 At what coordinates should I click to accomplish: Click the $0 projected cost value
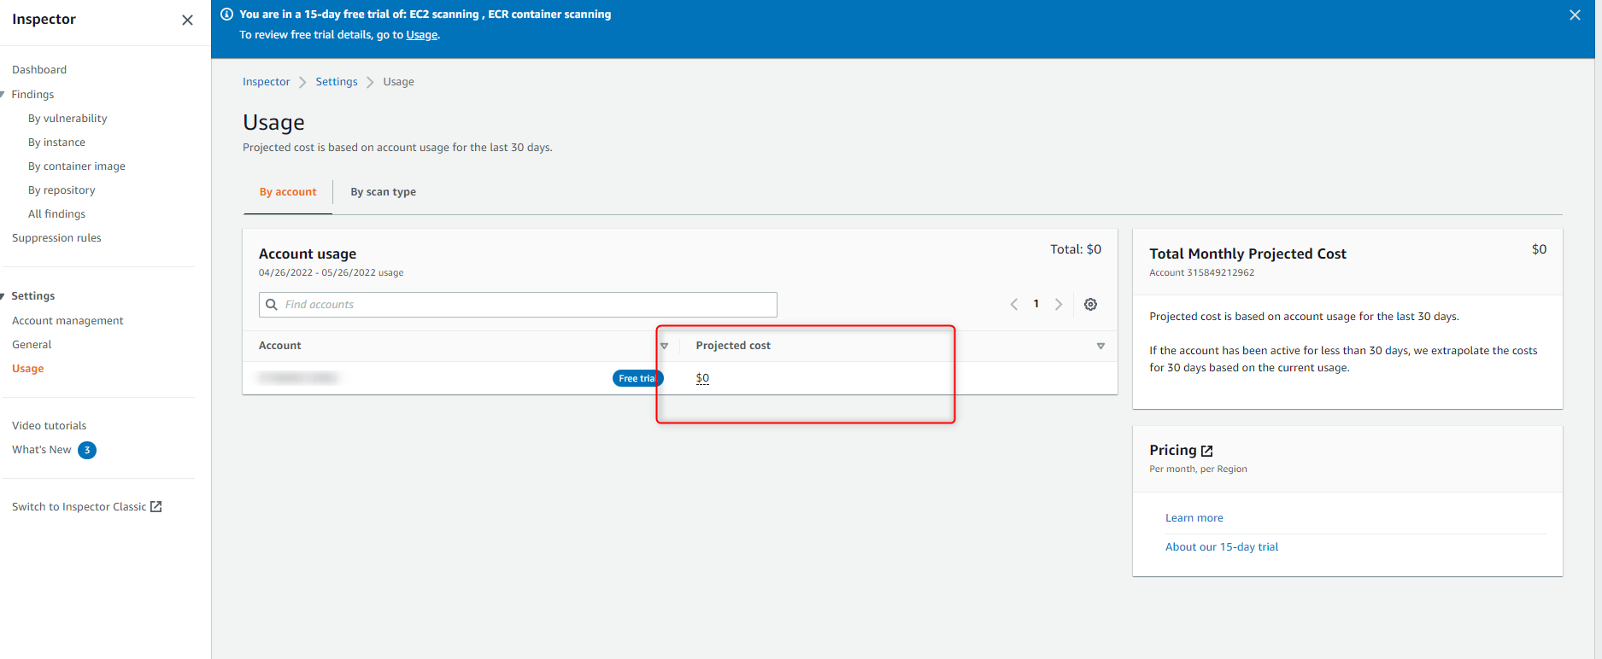(702, 378)
